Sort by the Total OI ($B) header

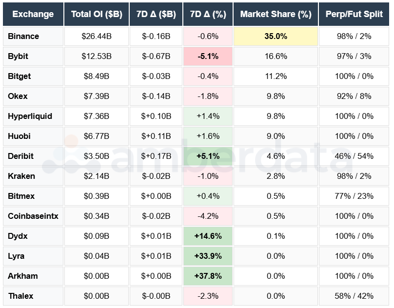[96, 15]
